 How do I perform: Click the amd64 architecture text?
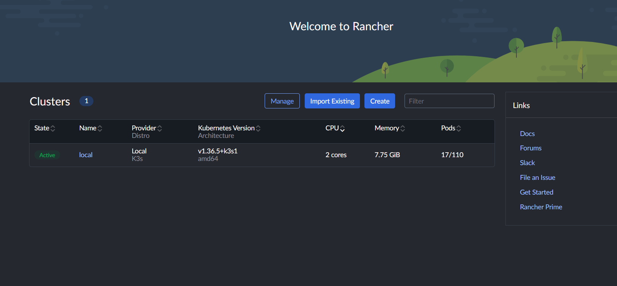click(x=208, y=159)
